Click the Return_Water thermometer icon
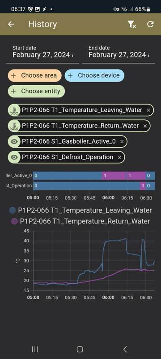Viewport: 161px width, 359px height. point(14,126)
